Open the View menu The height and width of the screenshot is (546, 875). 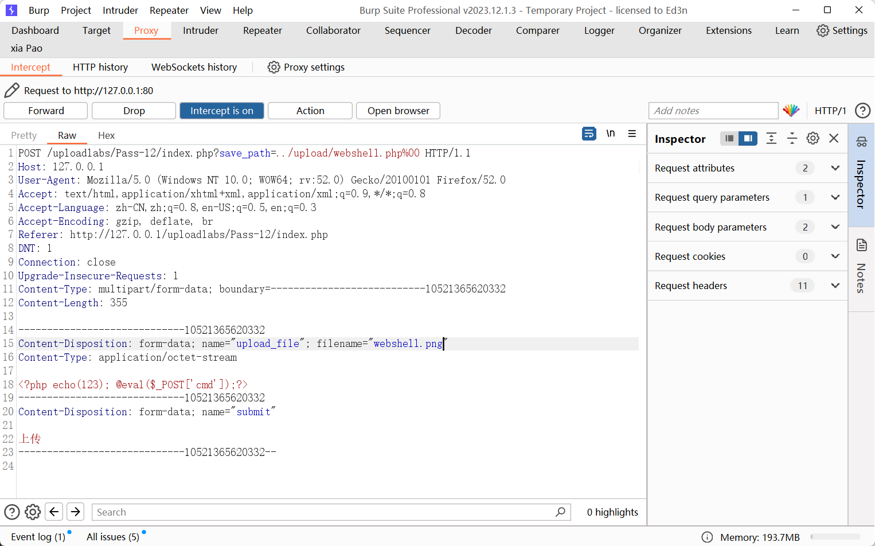(x=210, y=10)
